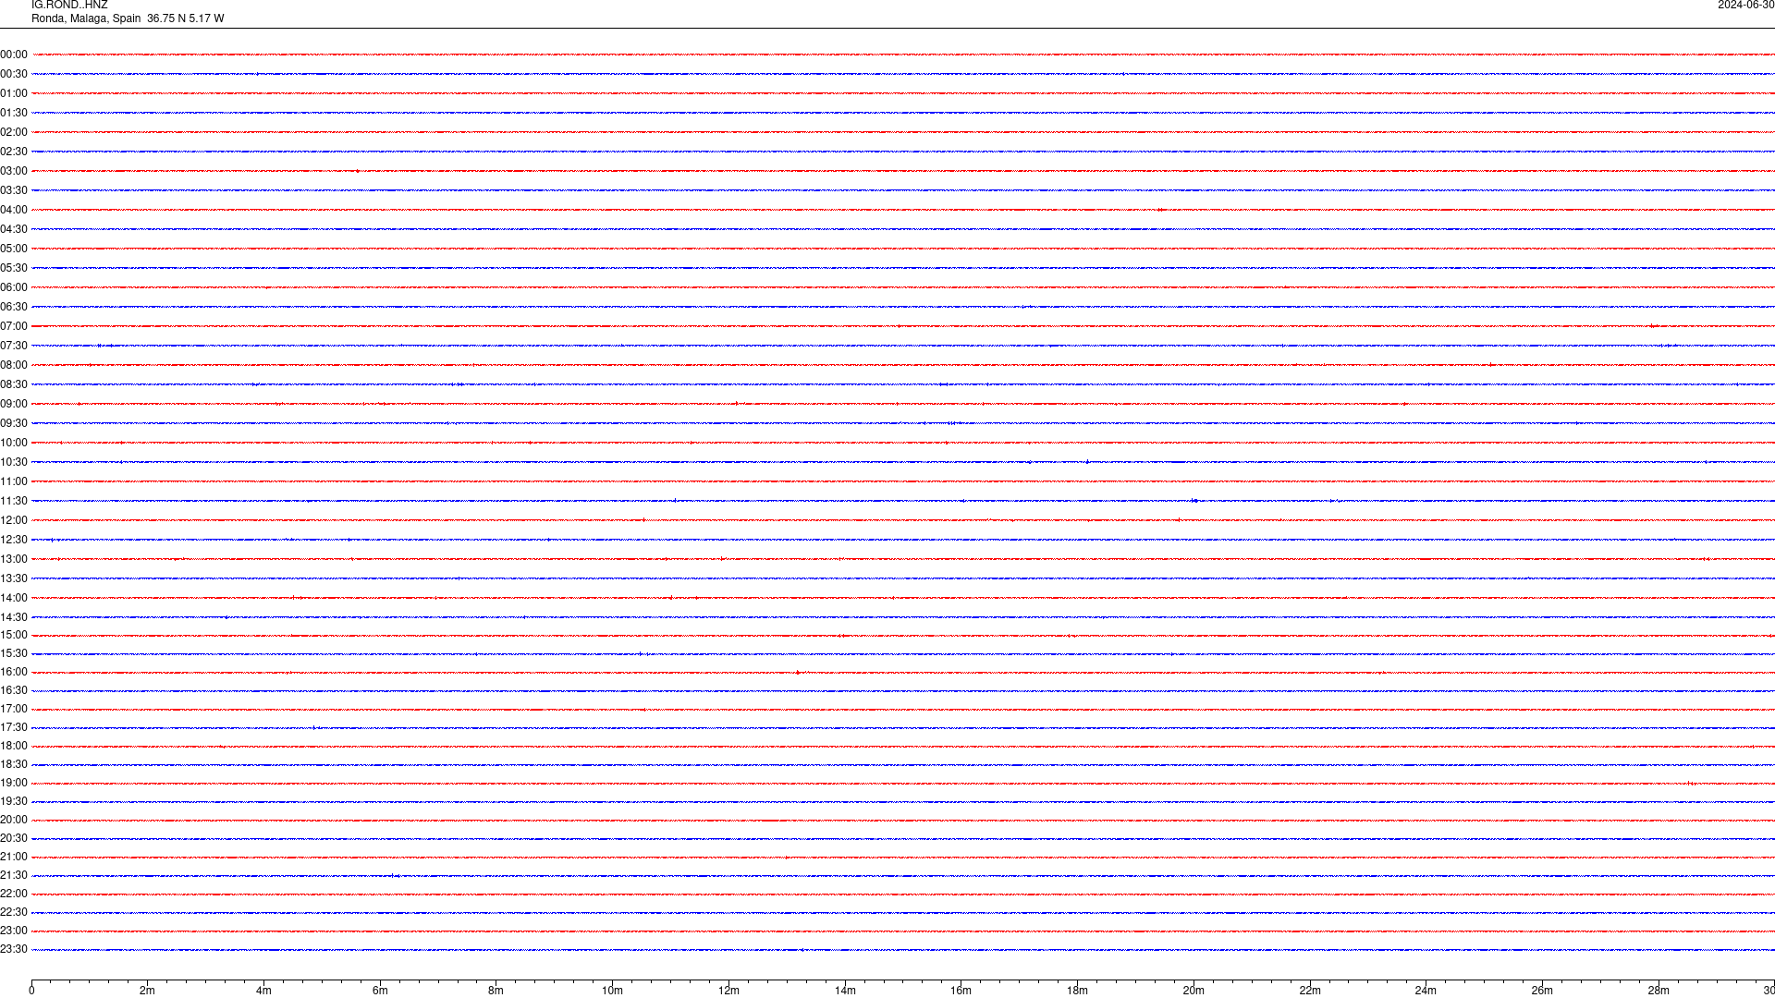Select the 10:30 time row label
The height and width of the screenshot is (998, 1775).
point(14,462)
